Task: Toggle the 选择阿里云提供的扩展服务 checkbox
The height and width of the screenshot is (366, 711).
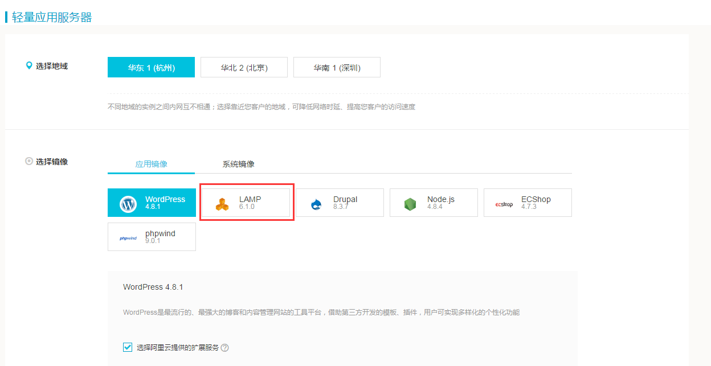Action: point(128,347)
